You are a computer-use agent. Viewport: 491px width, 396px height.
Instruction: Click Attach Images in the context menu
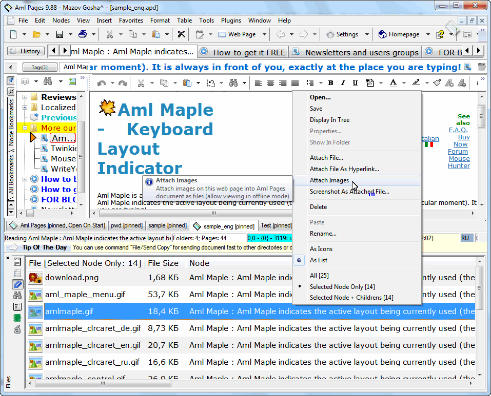point(357,180)
